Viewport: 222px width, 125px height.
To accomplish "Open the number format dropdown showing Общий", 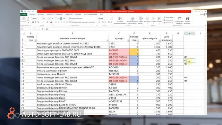I will 112,18.
